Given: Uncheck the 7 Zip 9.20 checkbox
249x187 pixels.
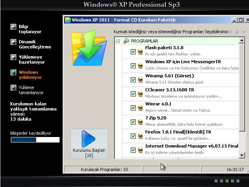Looking at the screenshot, I should click(133, 122).
